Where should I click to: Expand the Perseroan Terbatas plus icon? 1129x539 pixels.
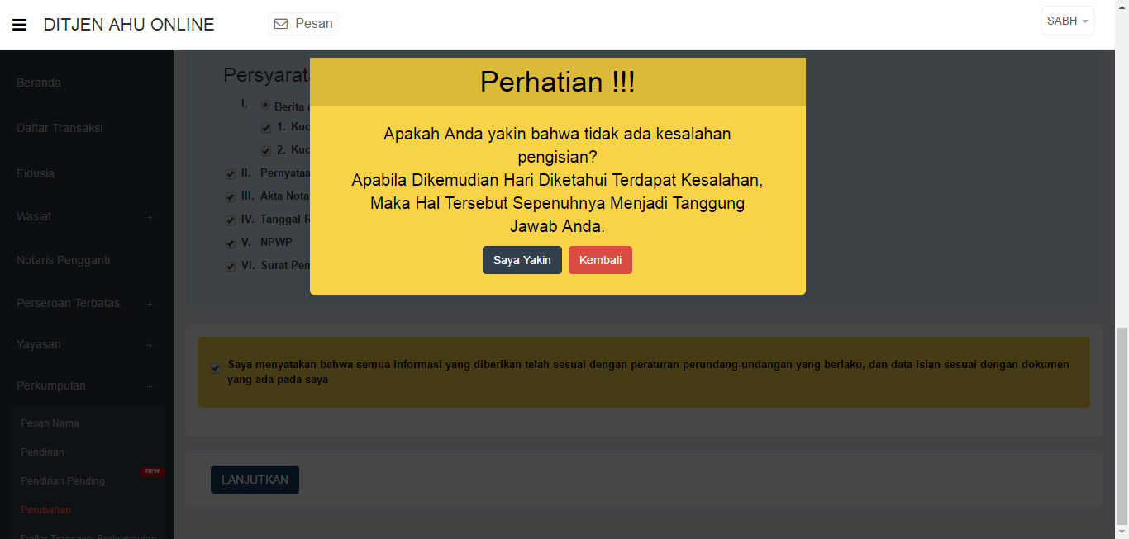(150, 304)
